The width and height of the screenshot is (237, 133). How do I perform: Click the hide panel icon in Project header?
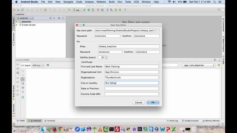(x=63, y=18)
